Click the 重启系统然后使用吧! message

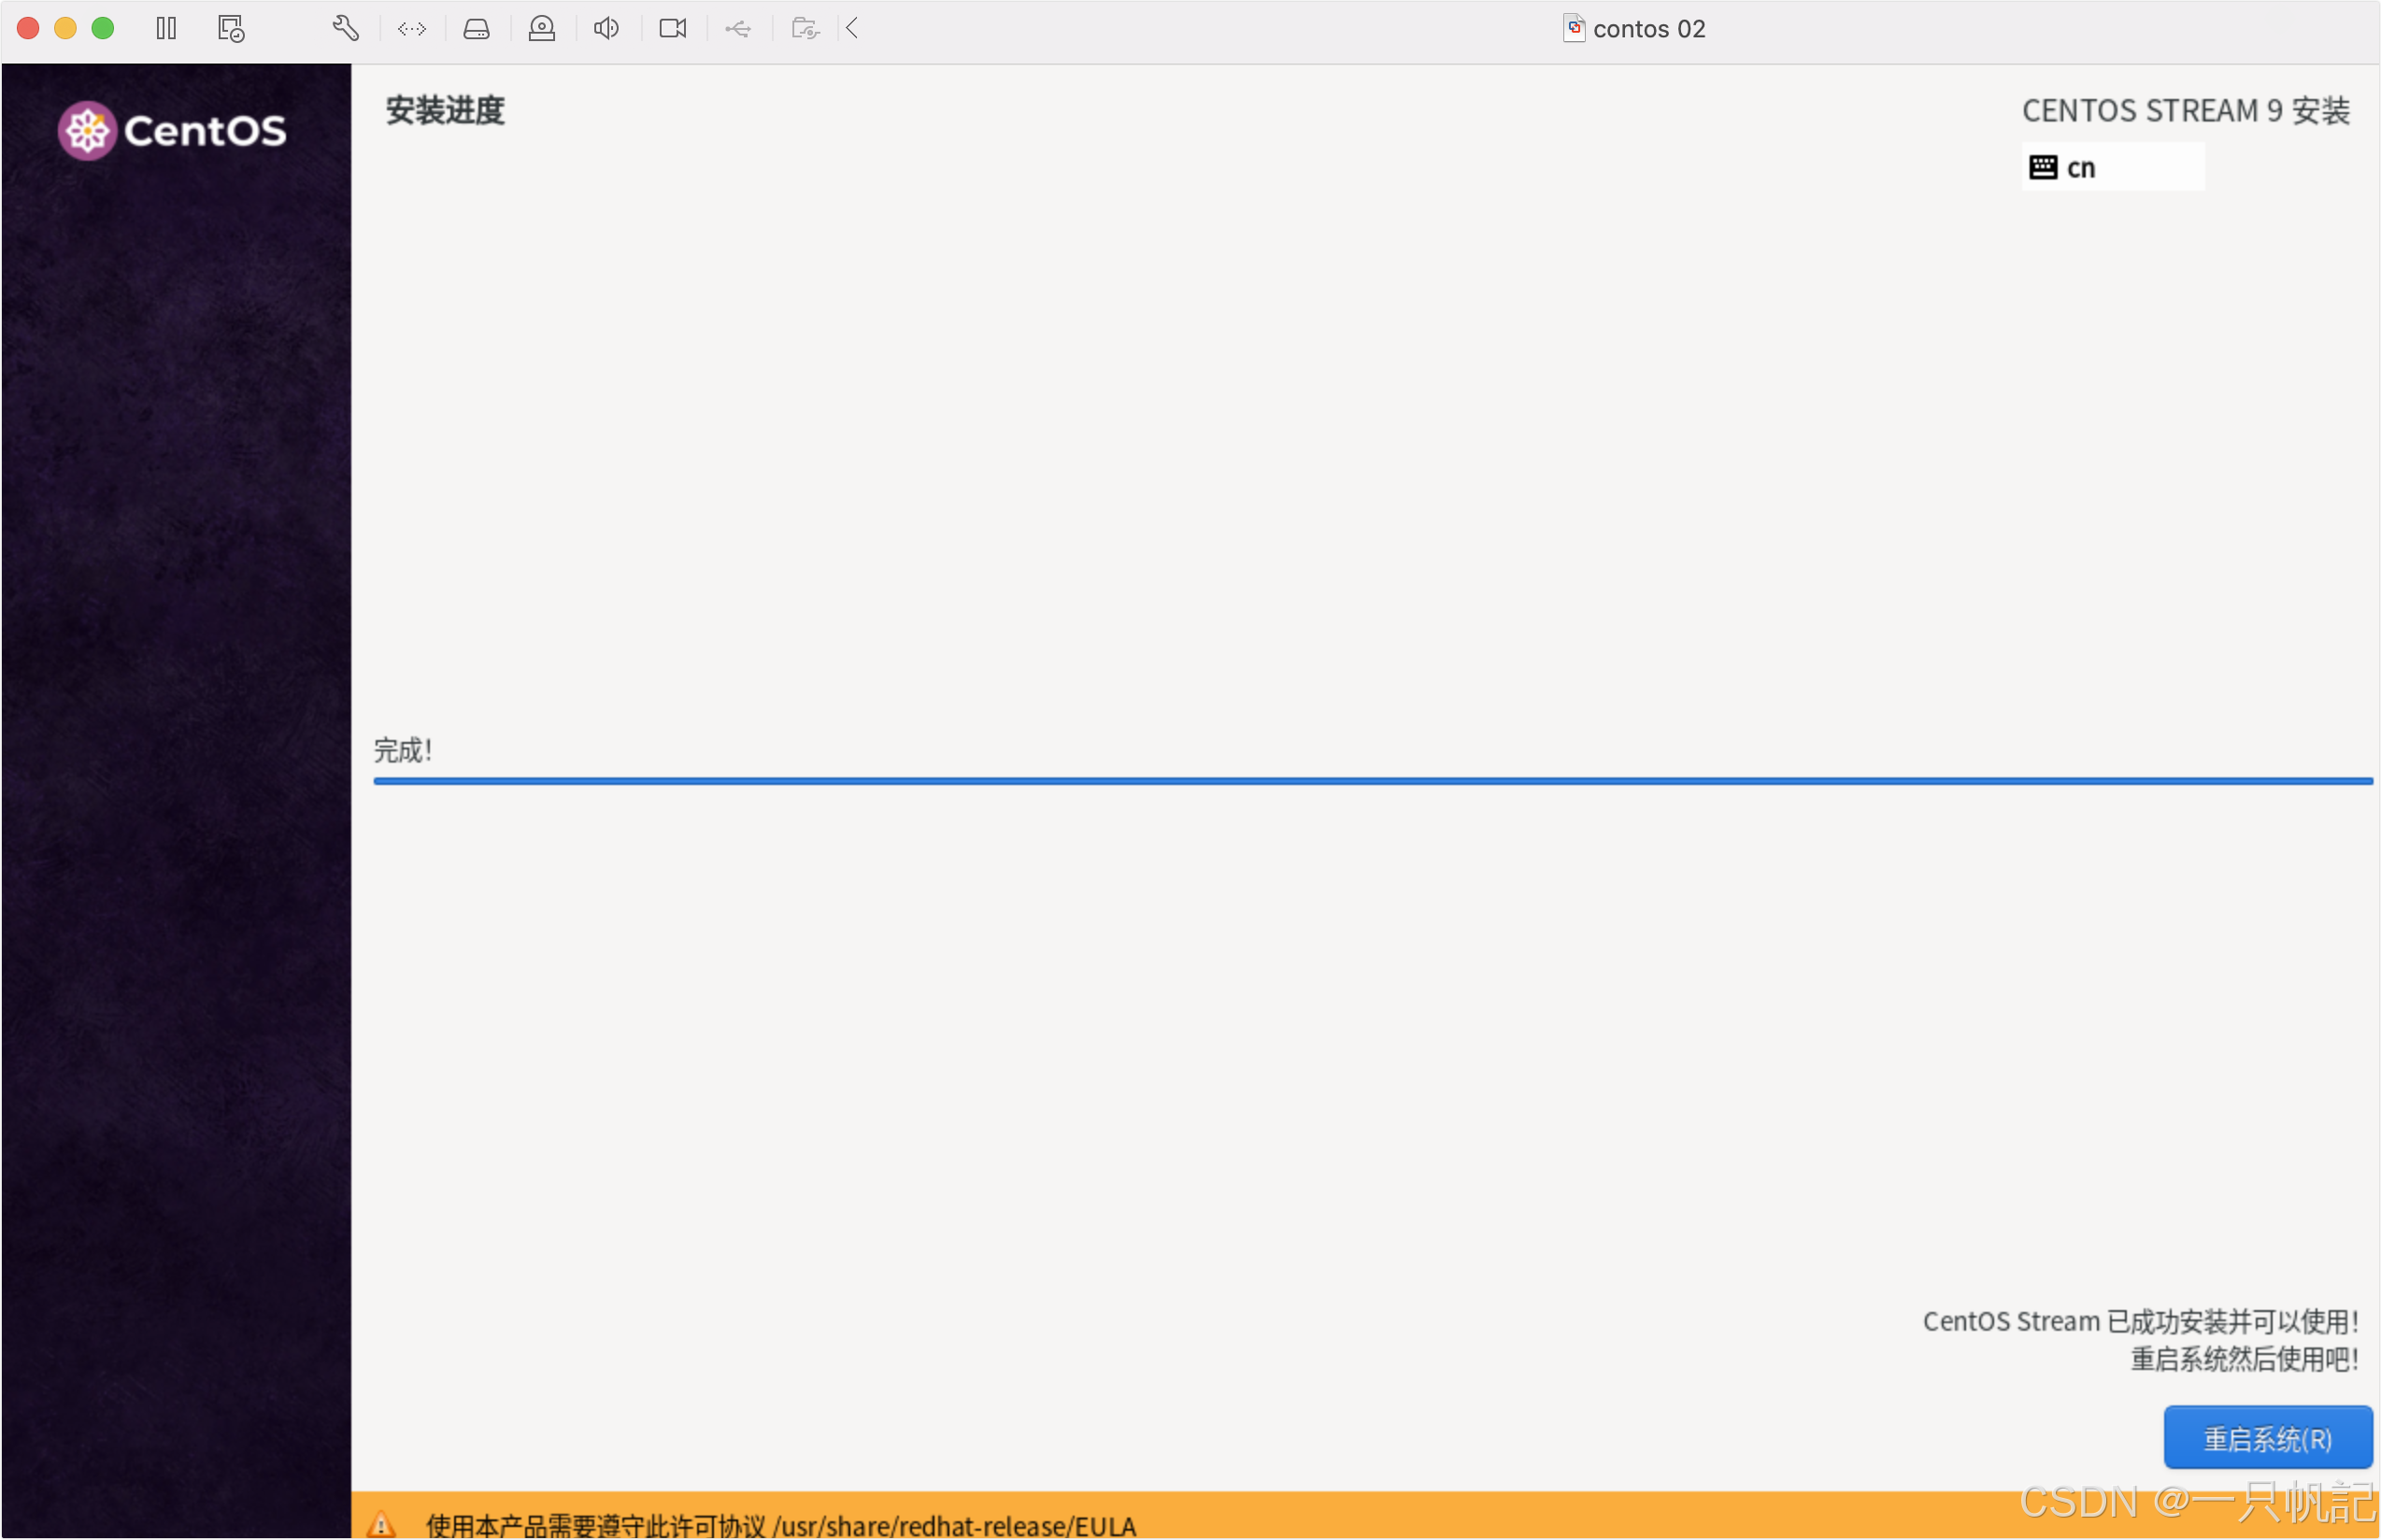click(x=2244, y=1359)
